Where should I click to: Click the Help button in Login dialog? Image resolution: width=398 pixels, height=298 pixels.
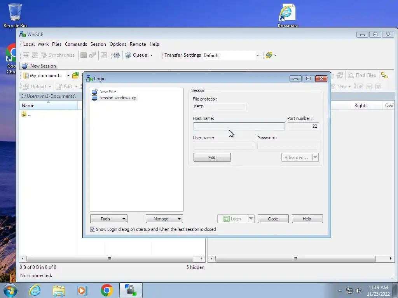point(307,219)
